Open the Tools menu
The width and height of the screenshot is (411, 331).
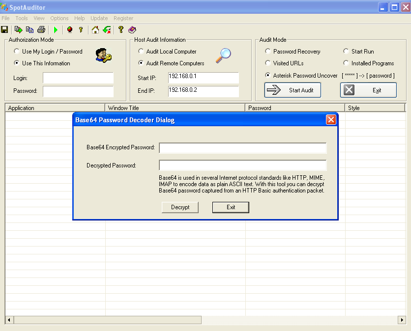pyautogui.click(x=22, y=18)
